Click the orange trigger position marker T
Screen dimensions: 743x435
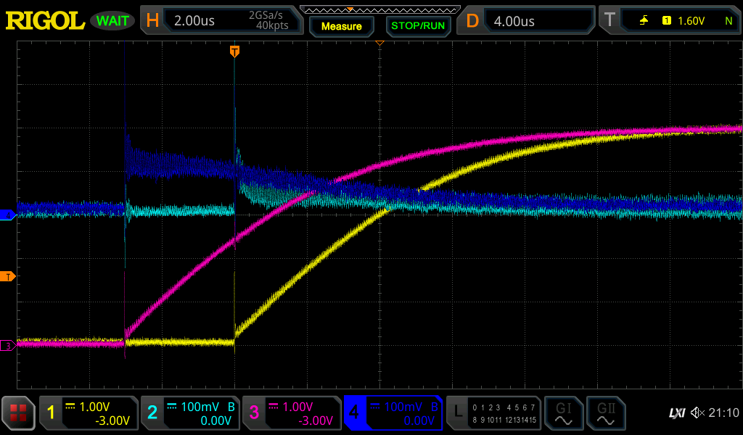234,51
